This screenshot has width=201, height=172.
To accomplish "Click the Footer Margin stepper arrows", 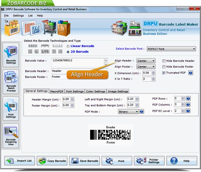I will [x=72, y=105].
